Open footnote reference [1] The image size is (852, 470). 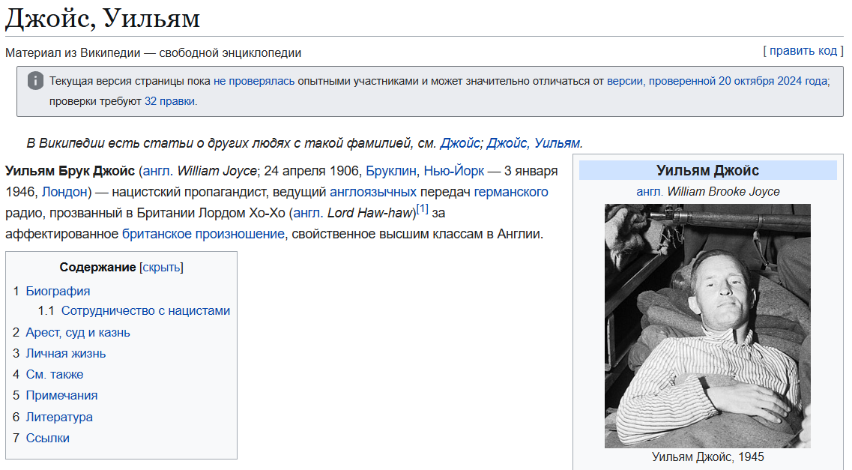[x=422, y=209]
